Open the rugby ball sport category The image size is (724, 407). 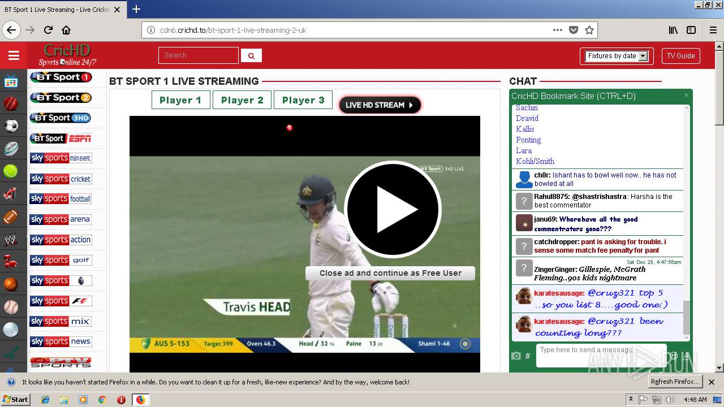tap(11, 149)
